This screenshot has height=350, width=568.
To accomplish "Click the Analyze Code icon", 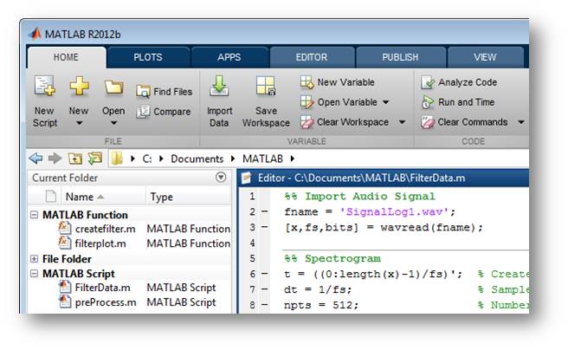I will click(x=428, y=82).
